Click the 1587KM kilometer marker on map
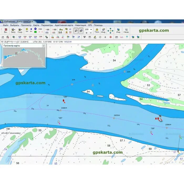Image resolution: width=184 pixels, height=184 pixels. (114, 118)
